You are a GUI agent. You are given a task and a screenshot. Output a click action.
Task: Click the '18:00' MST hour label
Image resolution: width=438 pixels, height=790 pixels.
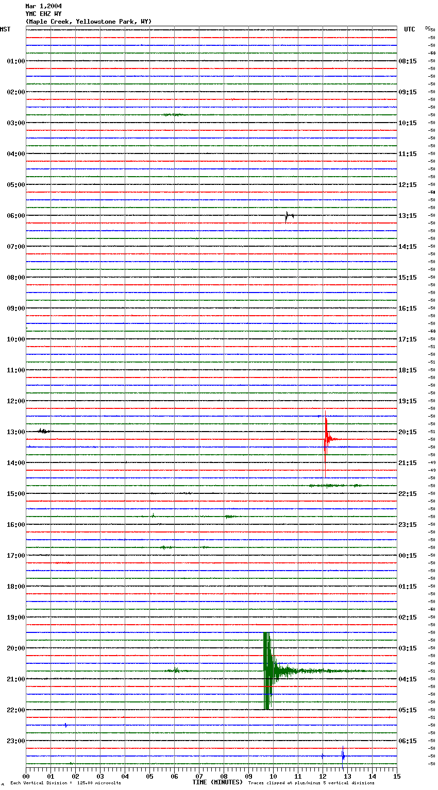click(x=16, y=587)
